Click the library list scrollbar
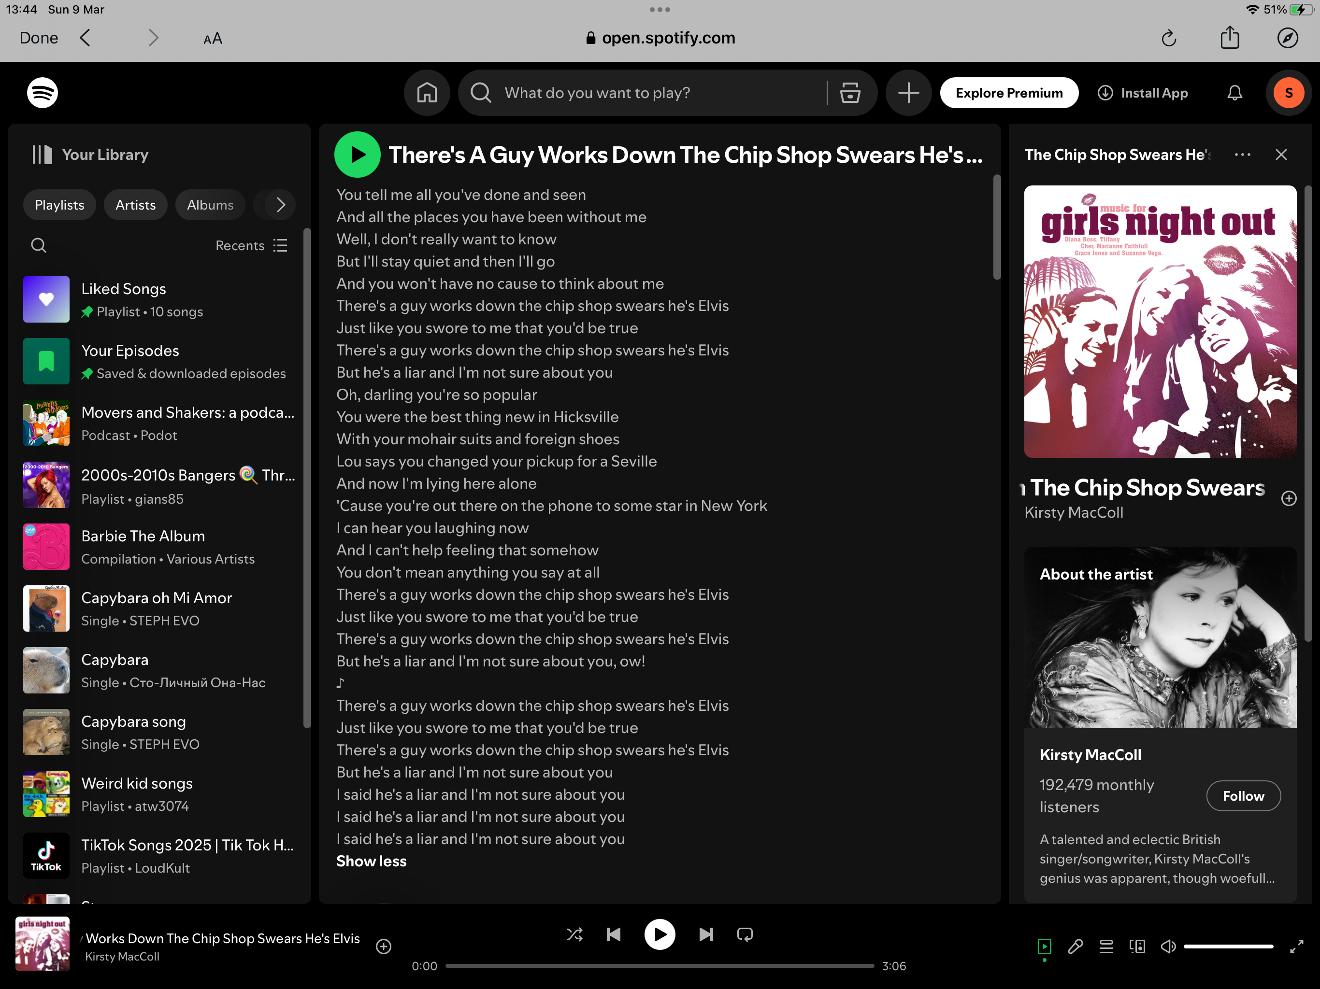 tap(307, 478)
